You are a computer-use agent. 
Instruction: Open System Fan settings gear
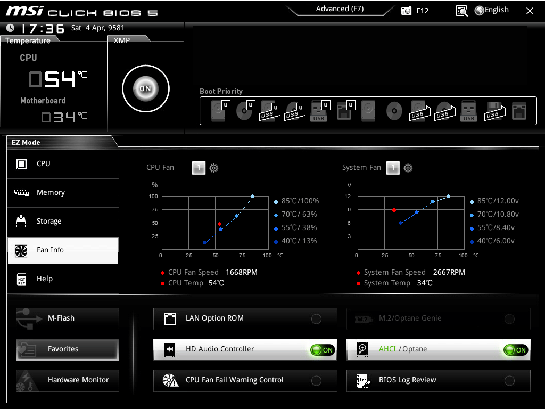click(x=408, y=168)
